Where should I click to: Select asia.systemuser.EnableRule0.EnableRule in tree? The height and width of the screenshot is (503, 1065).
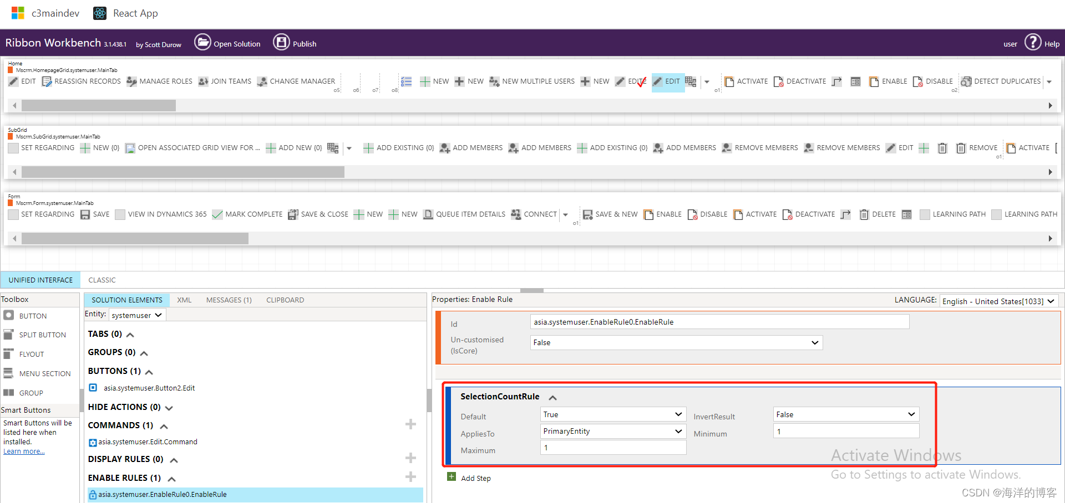click(x=255, y=495)
